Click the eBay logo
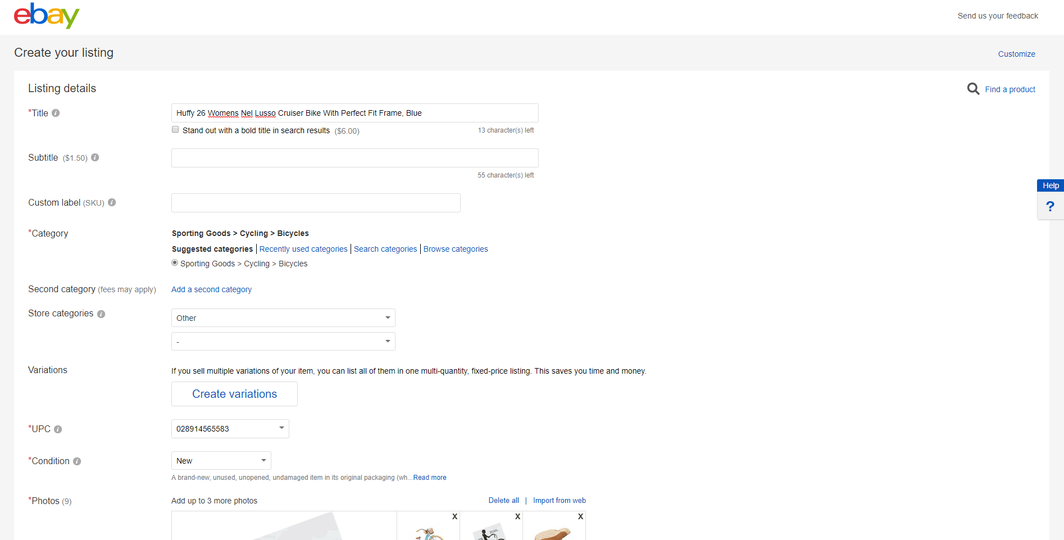Screen dimensions: 1064x540 point(47,16)
